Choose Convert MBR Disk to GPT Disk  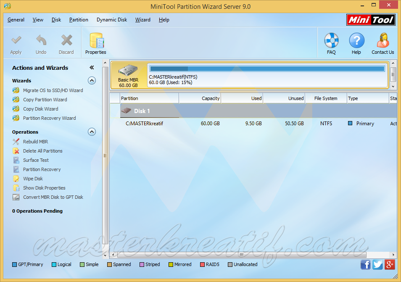click(53, 197)
